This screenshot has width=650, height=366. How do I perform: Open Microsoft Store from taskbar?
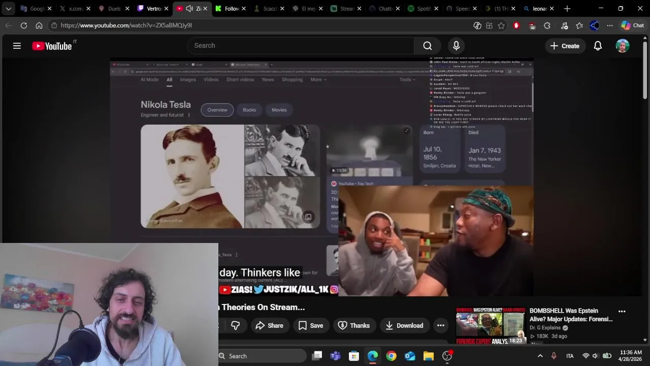(x=354, y=356)
